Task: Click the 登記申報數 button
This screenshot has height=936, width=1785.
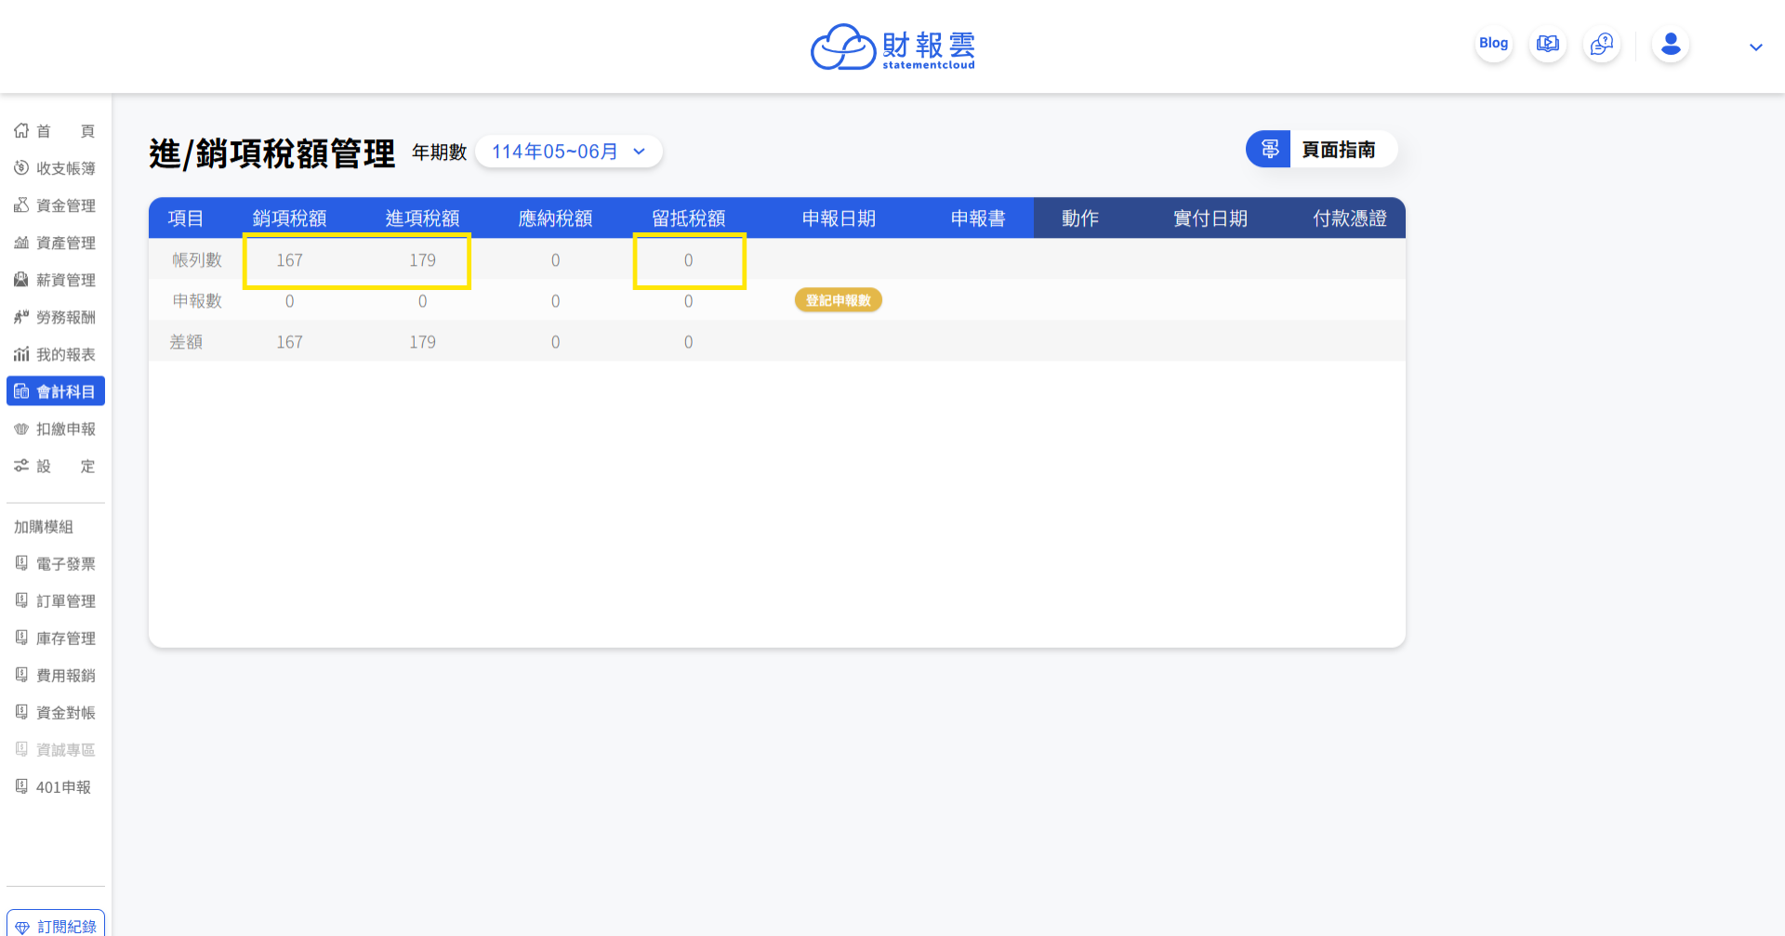Action: (x=839, y=300)
